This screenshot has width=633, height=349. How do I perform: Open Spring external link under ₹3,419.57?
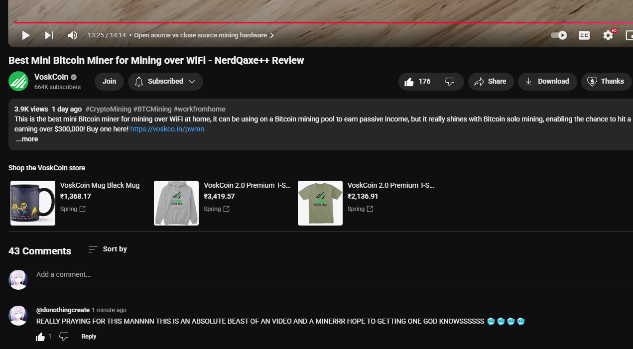[217, 209]
